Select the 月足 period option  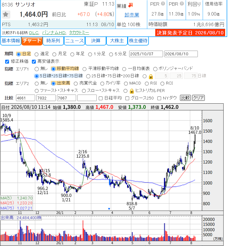(x=54, y=55)
